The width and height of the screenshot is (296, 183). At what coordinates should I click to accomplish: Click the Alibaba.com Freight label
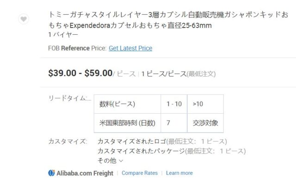coord(85,173)
